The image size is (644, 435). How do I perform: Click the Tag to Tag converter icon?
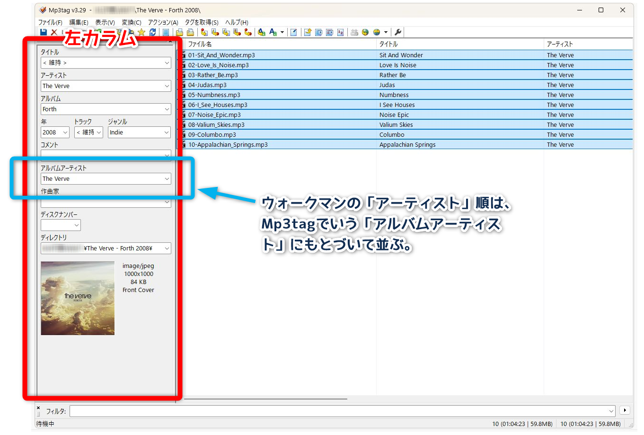tap(248, 32)
